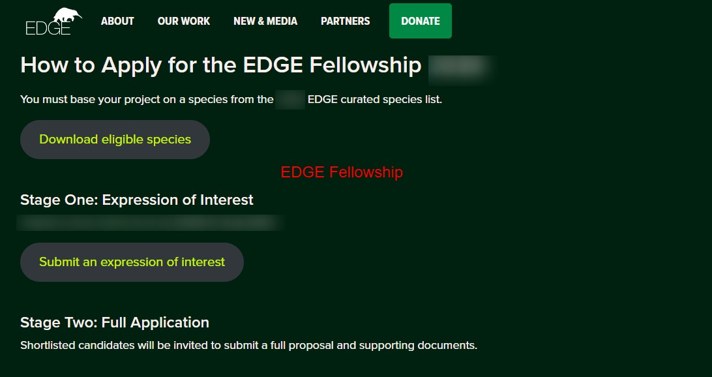Viewport: 712px width, 377px height.
Task: Select the Stage One: Expression of Interest heading
Action: click(137, 200)
